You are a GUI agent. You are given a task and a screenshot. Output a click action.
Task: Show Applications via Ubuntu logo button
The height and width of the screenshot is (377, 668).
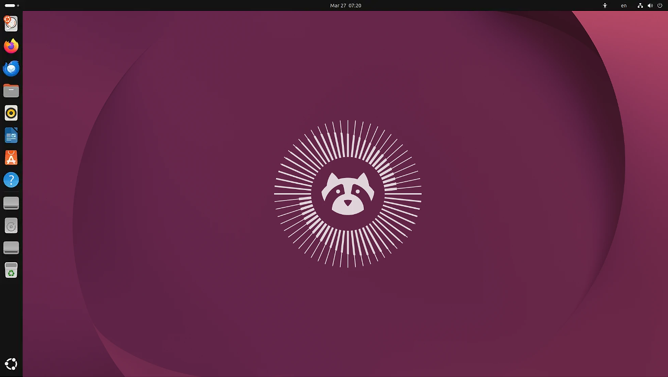click(11, 364)
